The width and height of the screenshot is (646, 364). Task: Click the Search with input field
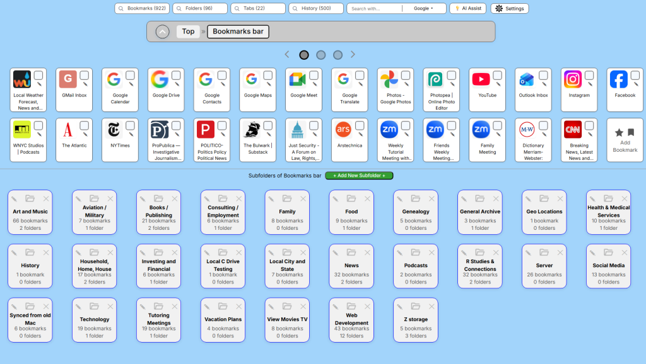[375, 9]
